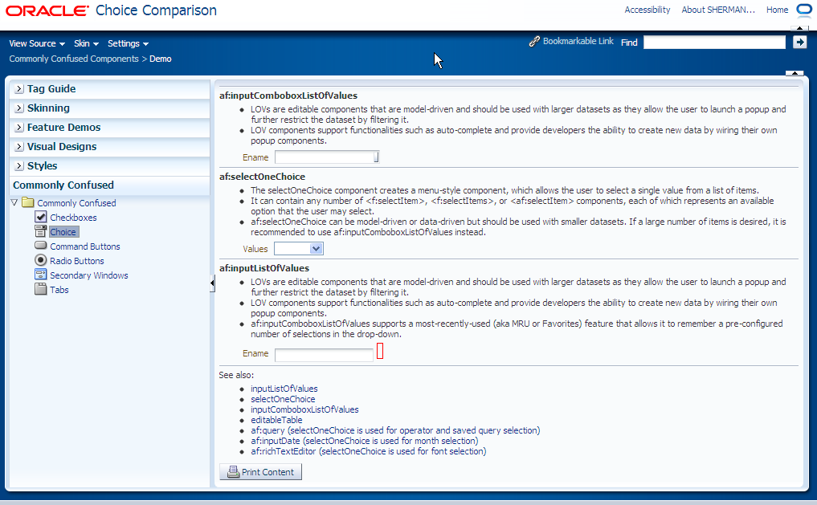Open the View Source menu

(37, 43)
